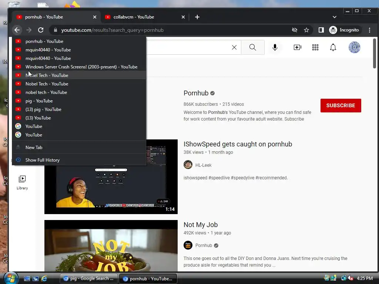Screen dimensions: 379x284
Task: Close the collabvcm - YouTube tab
Action: (183, 17)
